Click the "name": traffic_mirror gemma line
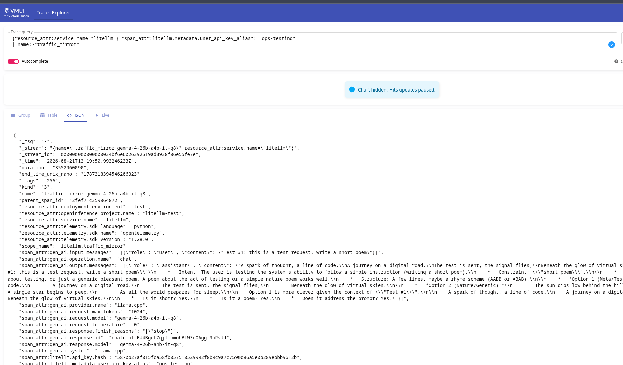 point(85,194)
